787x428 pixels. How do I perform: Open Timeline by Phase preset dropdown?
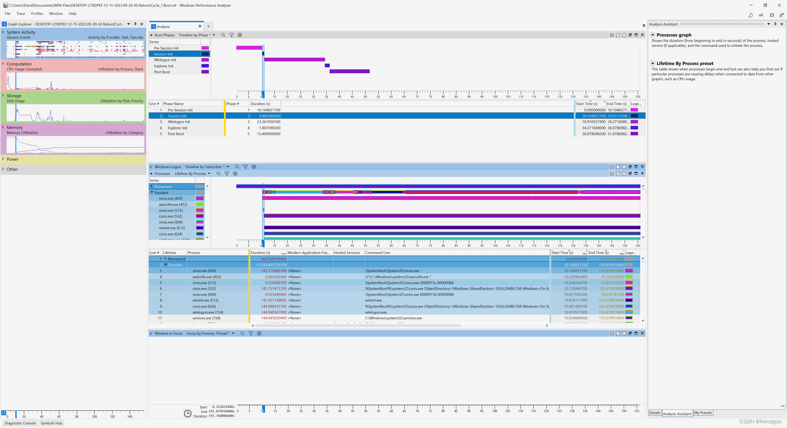tap(214, 35)
